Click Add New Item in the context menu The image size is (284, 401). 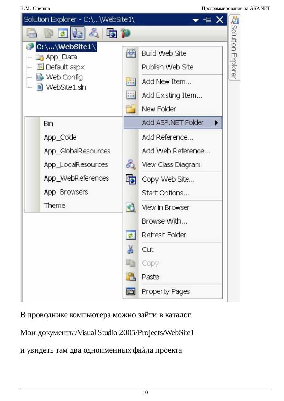[166, 82]
